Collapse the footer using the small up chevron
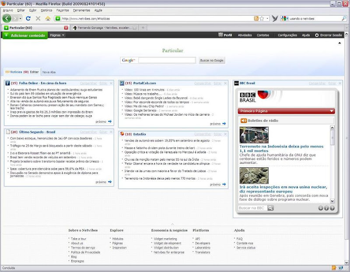This screenshot has width=350, height=272. click(x=172, y=224)
